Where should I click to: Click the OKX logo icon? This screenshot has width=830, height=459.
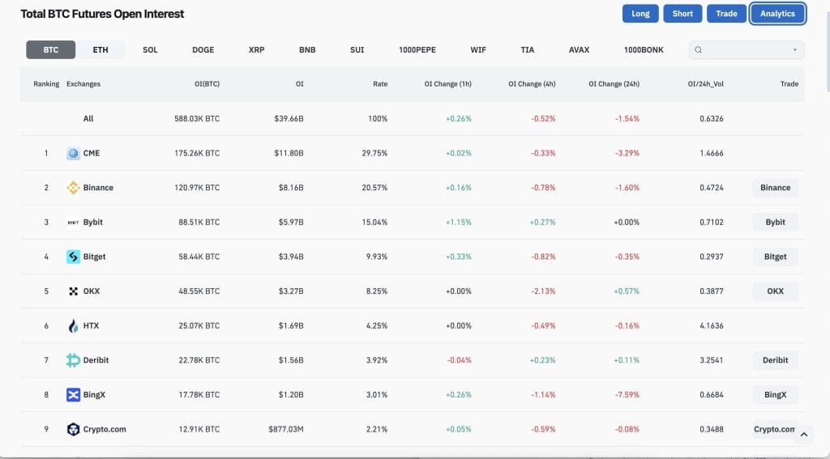click(73, 291)
